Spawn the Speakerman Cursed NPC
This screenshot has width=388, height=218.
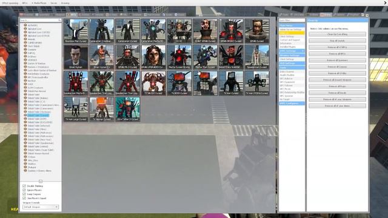(257, 57)
